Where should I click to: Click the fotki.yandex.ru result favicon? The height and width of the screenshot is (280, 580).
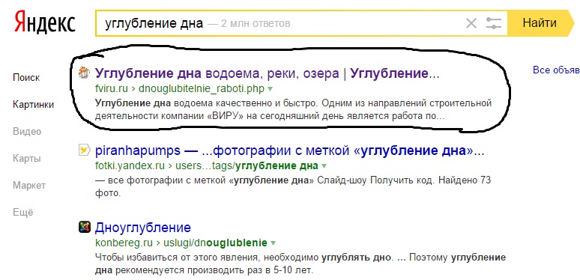pyautogui.click(x=85, y=150)
